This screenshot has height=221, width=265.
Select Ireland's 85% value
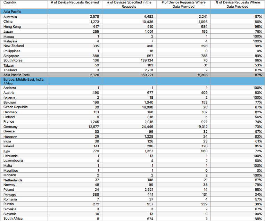(x=258, y=146)
